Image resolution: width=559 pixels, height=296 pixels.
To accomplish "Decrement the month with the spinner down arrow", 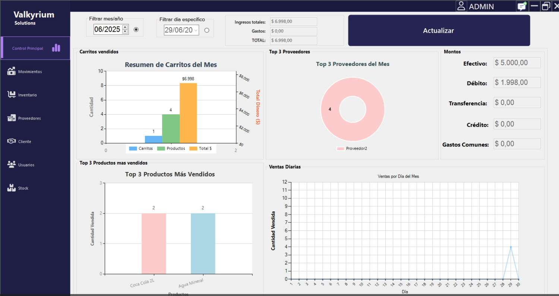I will 125,32.
